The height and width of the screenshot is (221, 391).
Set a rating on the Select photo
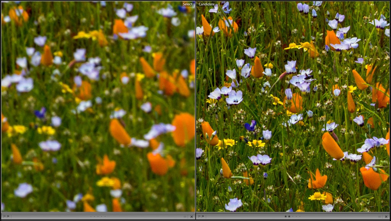tap(98, 216)
